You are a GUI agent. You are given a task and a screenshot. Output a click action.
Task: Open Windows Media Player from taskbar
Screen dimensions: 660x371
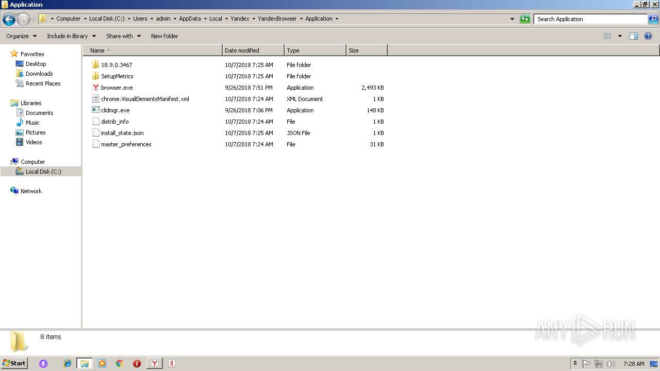click(102, 363)
